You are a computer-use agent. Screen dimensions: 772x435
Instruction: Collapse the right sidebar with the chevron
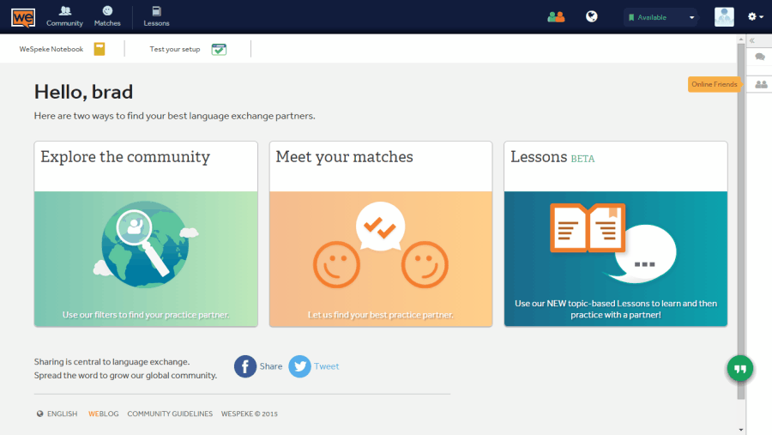(752, 41)
